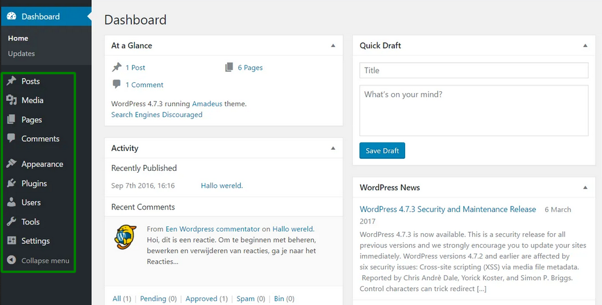
Task: Click the Pages icon in sidebar
Action: 11,120
